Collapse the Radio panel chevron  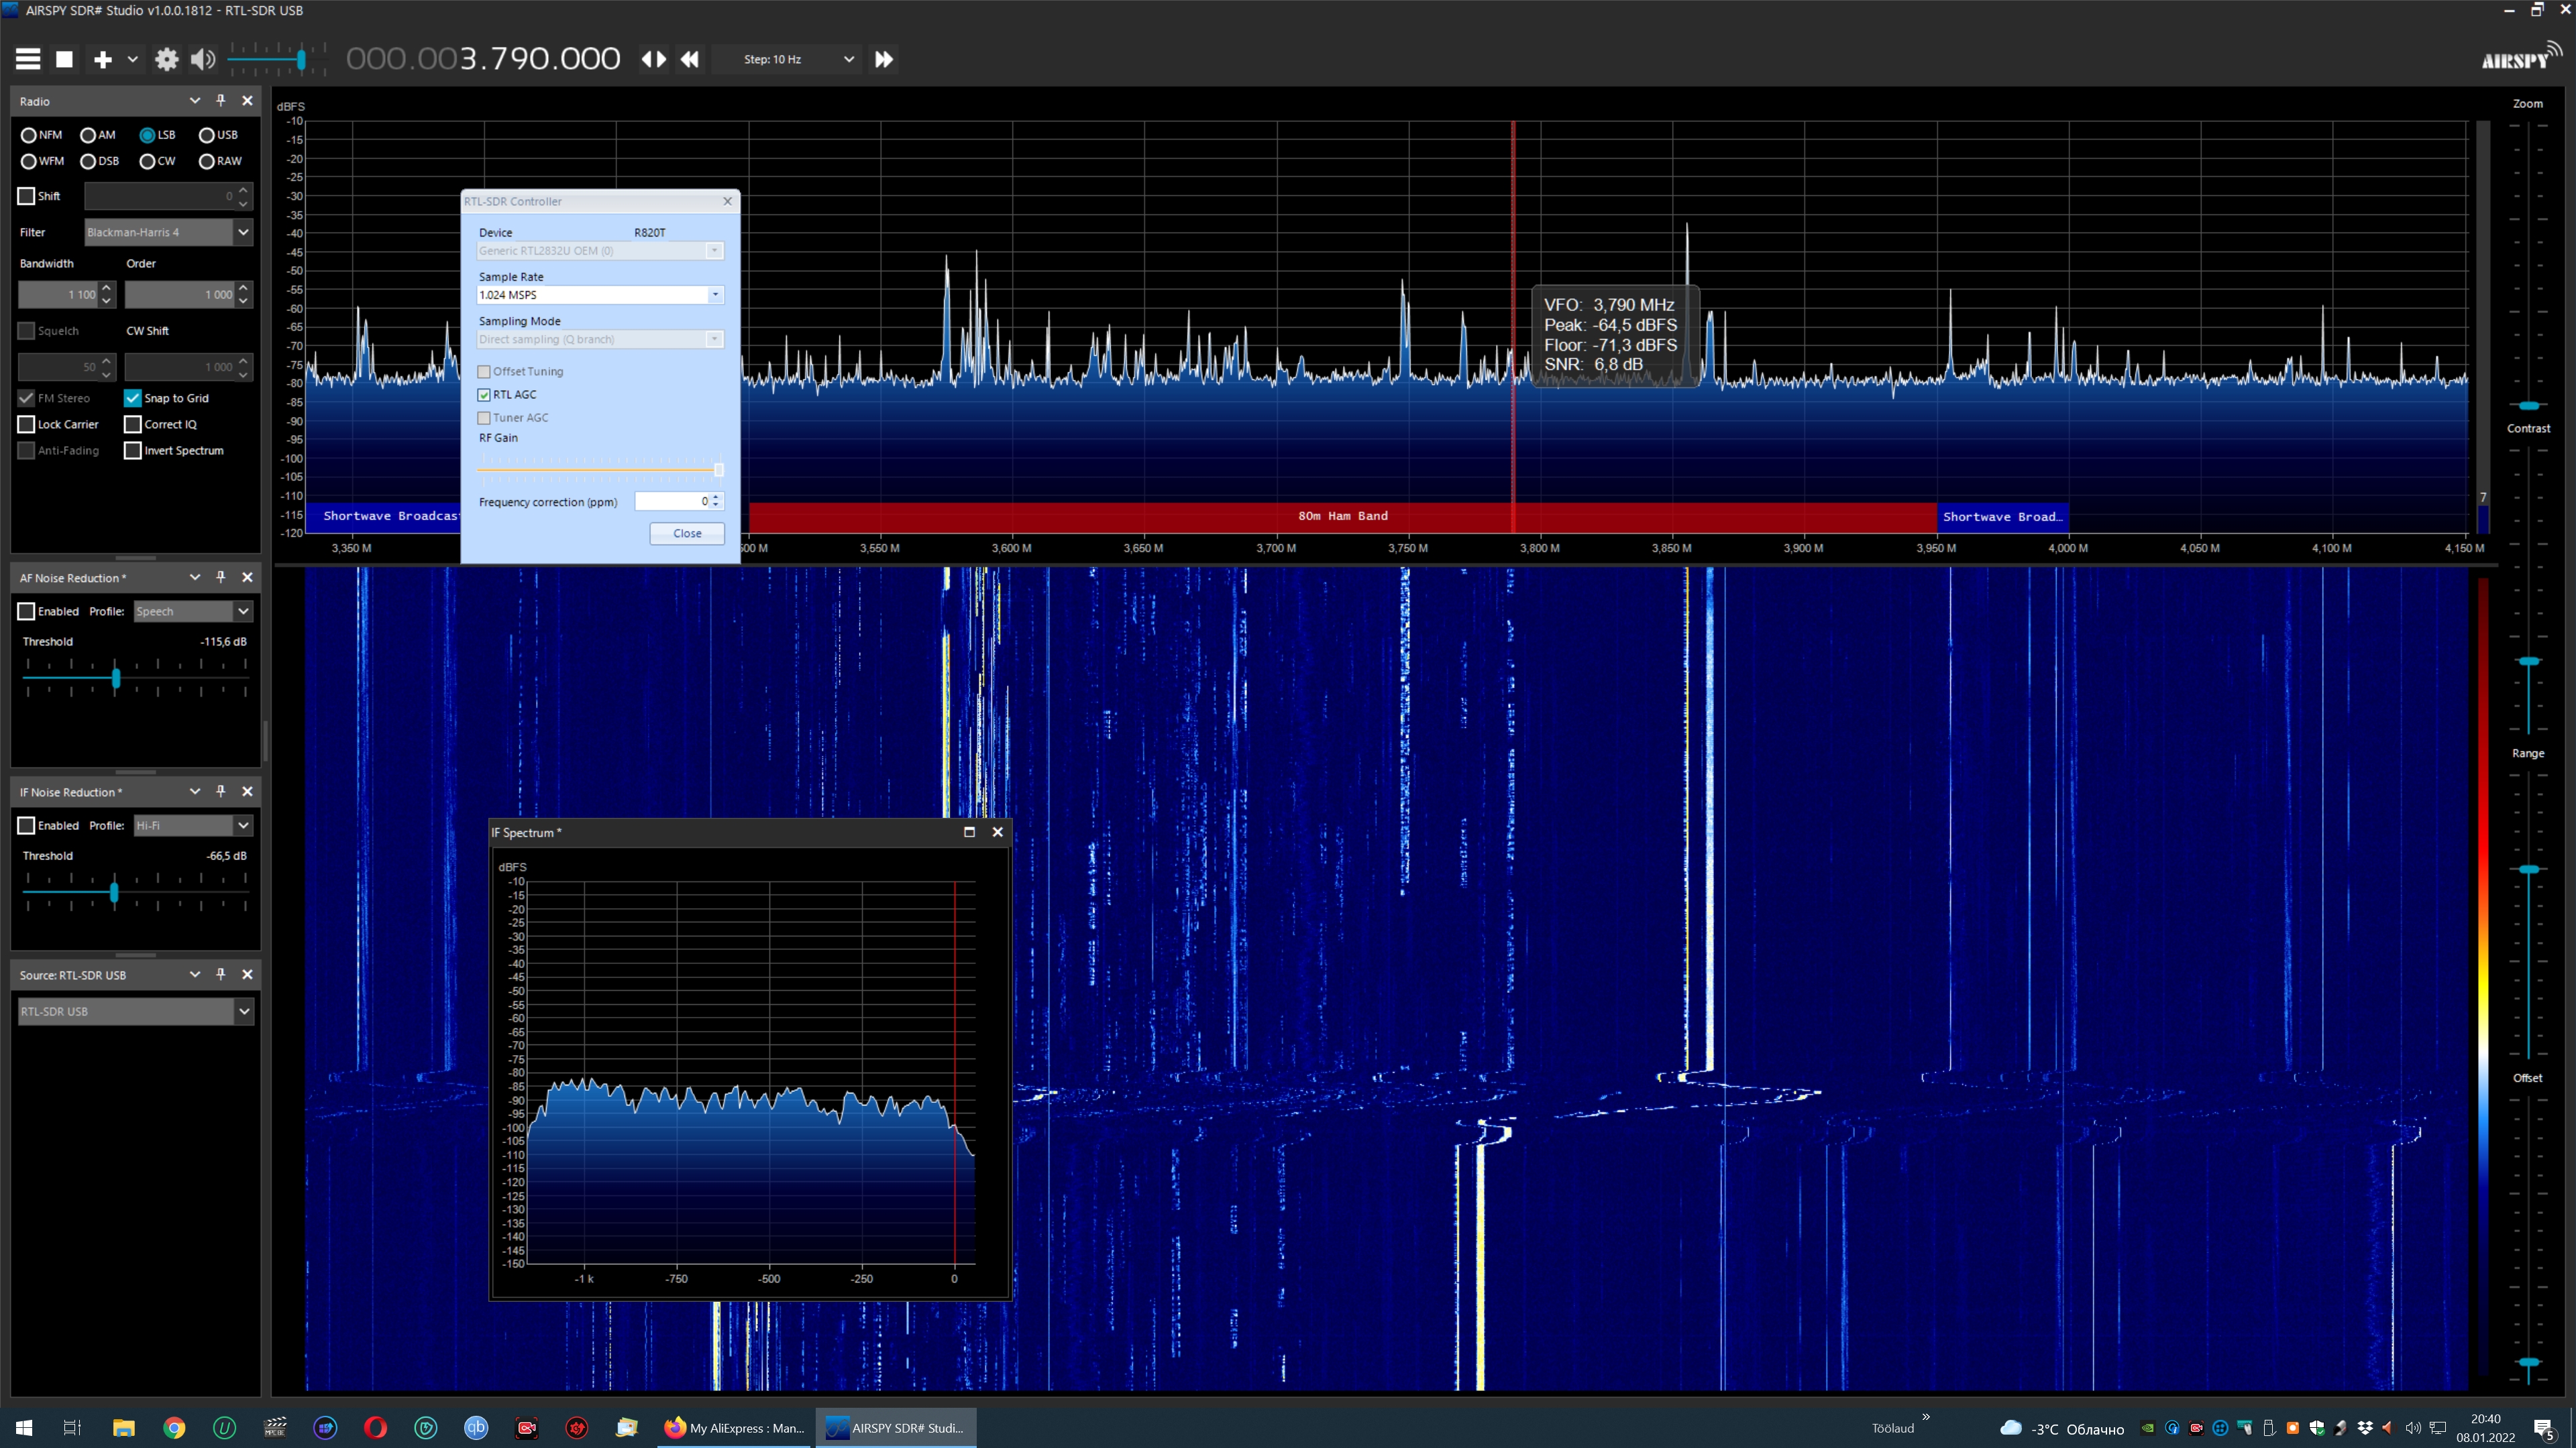(x=195, y=101)
